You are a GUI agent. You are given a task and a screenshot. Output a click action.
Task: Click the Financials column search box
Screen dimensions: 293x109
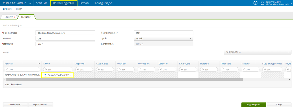click(229, 69)
